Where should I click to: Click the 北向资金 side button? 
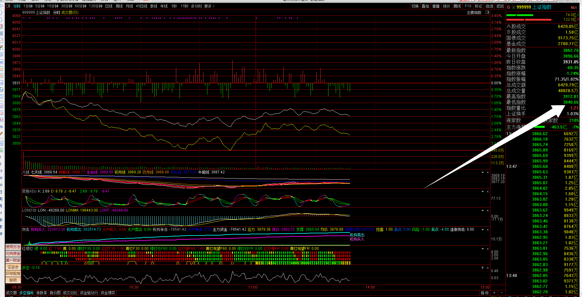click(x=13, y=254)
